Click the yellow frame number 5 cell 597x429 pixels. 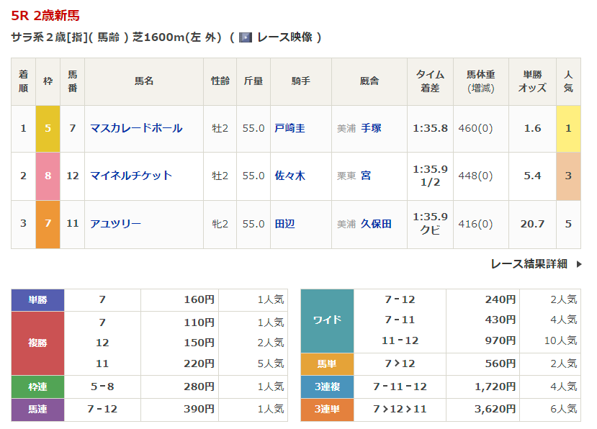(48, 128)
